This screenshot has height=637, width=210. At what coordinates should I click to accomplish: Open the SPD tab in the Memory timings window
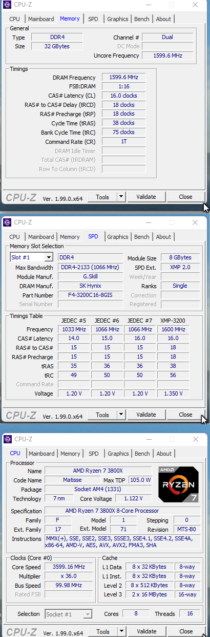pos(93,19)
